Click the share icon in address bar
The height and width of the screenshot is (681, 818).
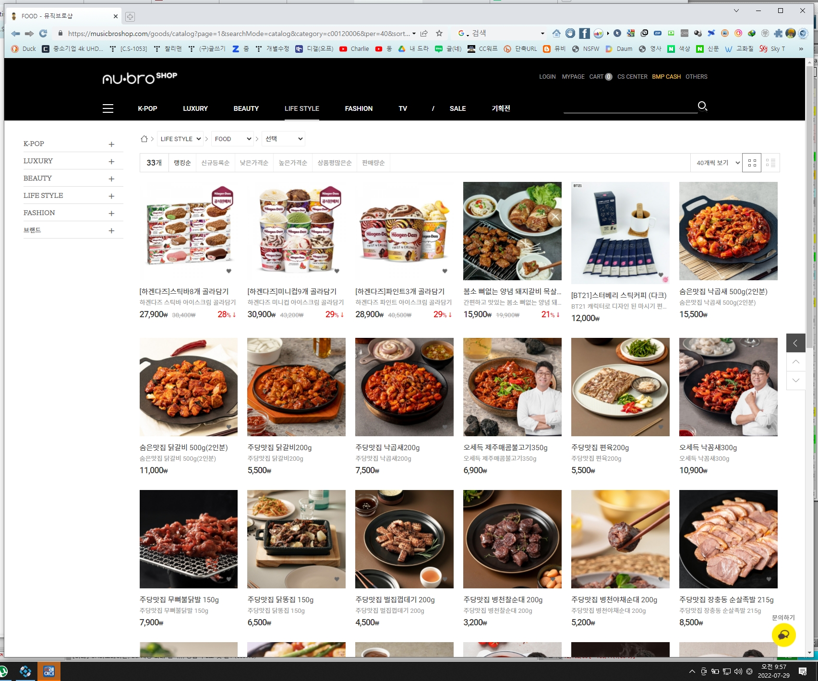point(424,33)
